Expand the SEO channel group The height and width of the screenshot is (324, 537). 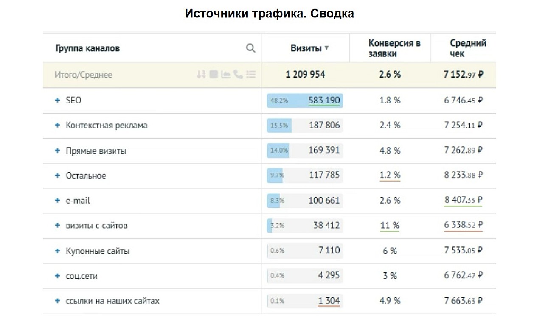tap(58, 101)
